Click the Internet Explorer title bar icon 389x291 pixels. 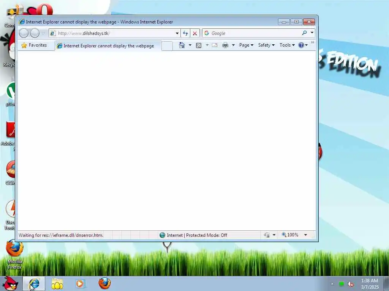(22, 22)
